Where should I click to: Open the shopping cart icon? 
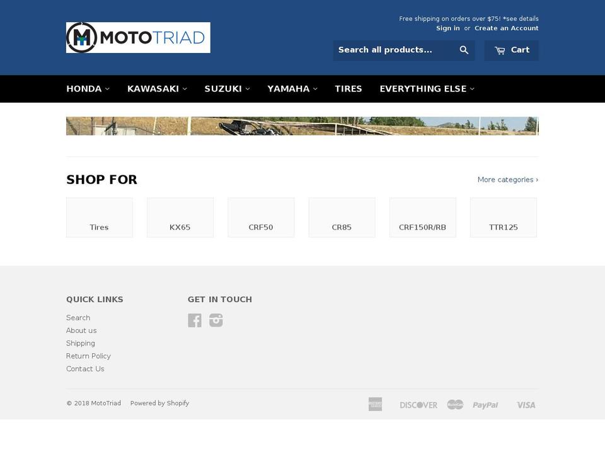(x=500, y=50)
